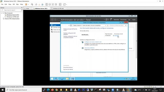Click the Buscar en el Panel de control field
Screen dimensions: 164x92
pos(118,26)
